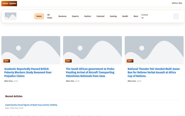Click the Latest Update badge
Screen dimensions: 185x116
pyautogui.click(x=9, y=3)
